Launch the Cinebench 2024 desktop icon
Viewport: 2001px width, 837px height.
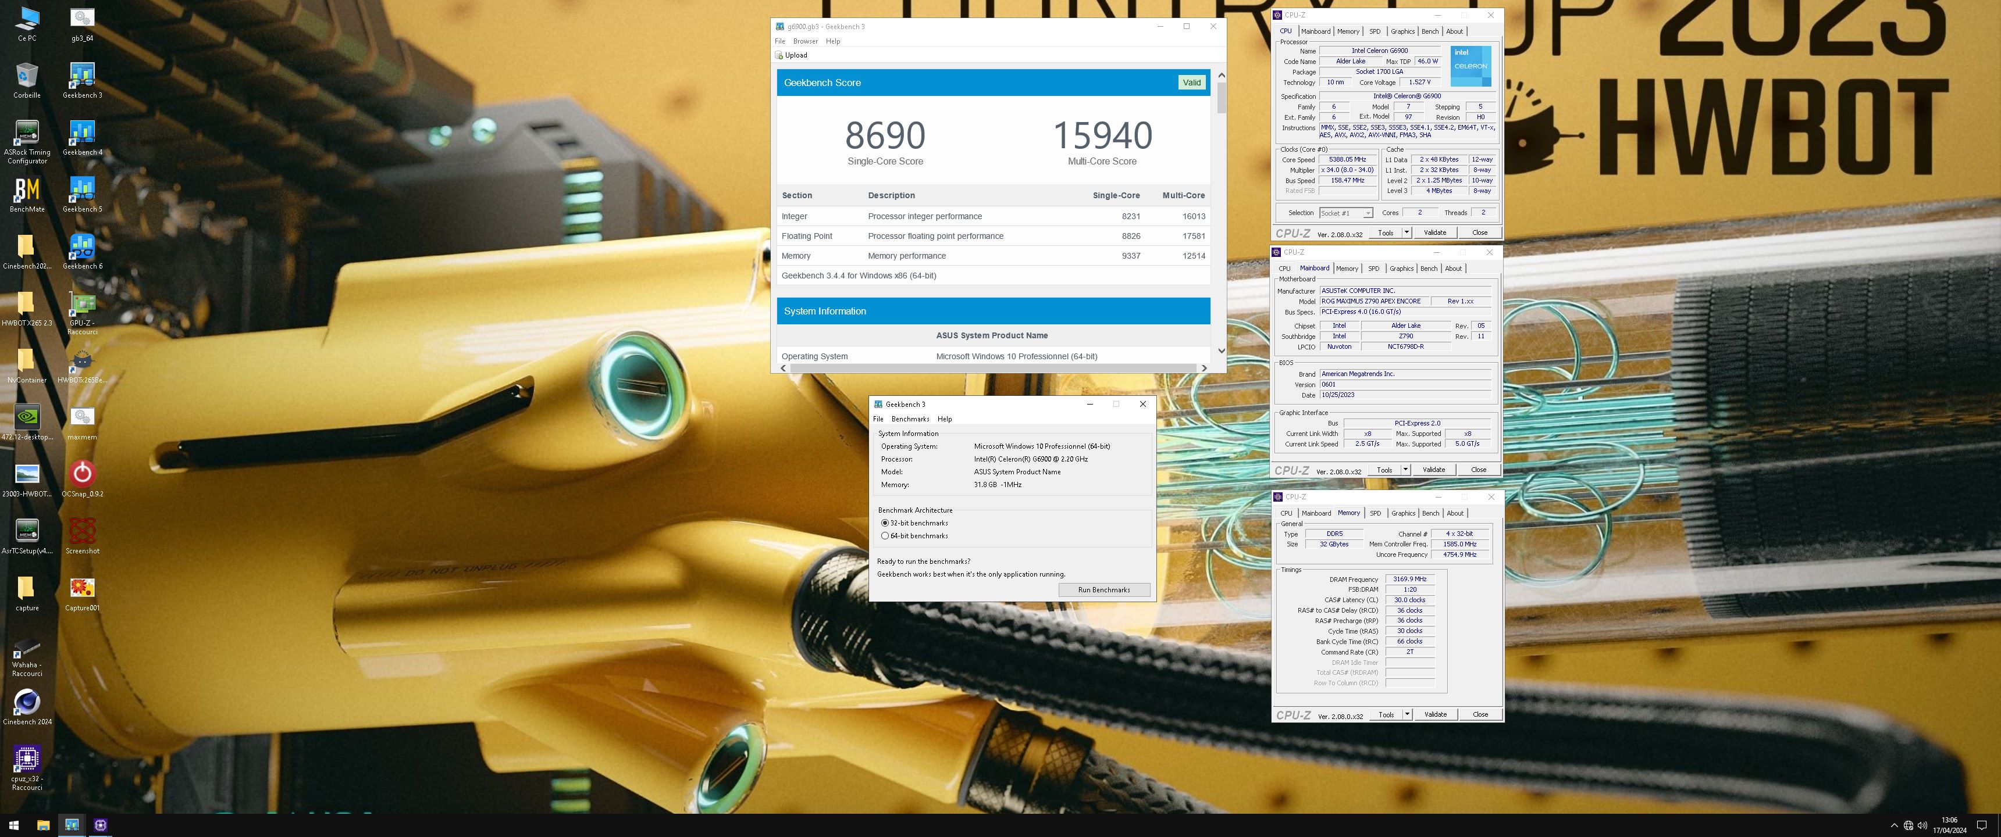point(27,707)
